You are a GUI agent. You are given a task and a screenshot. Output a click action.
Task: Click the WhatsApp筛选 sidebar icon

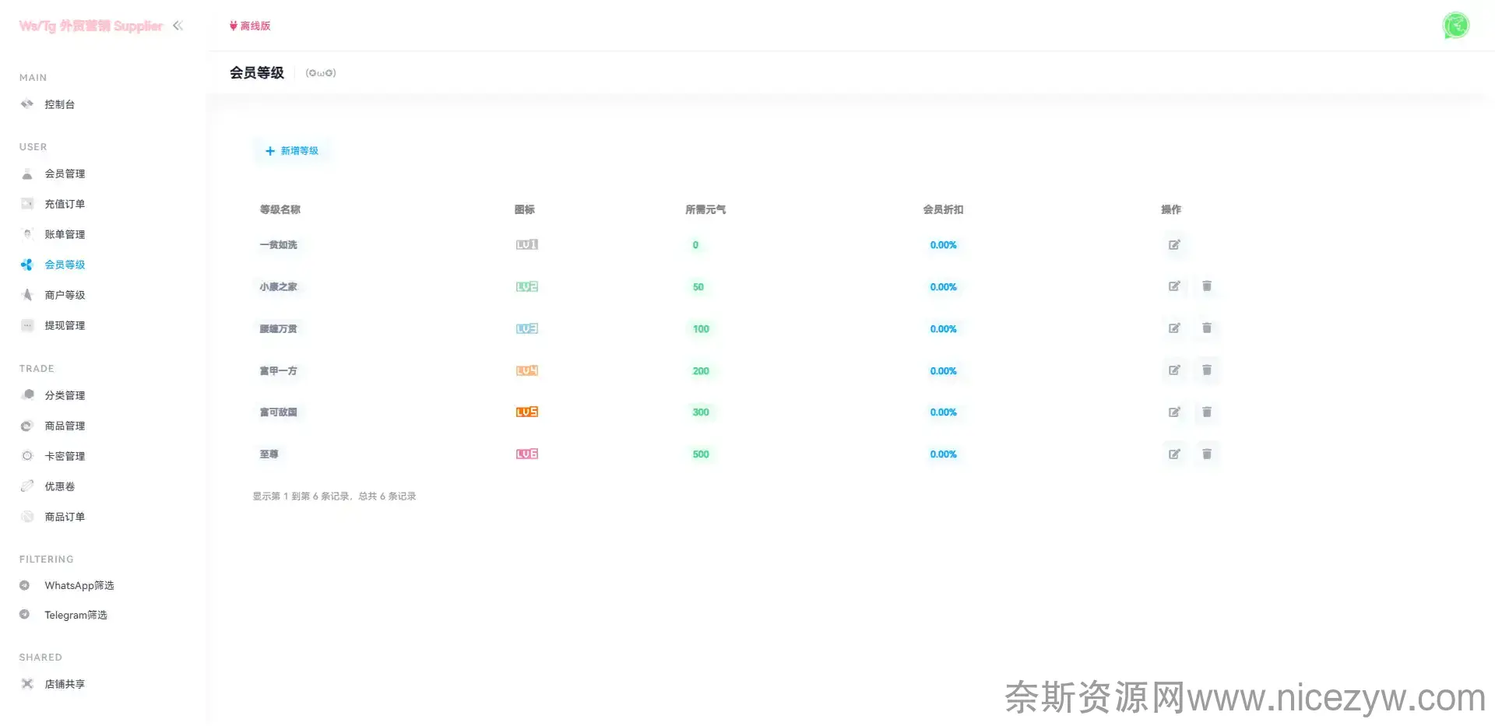25,585
